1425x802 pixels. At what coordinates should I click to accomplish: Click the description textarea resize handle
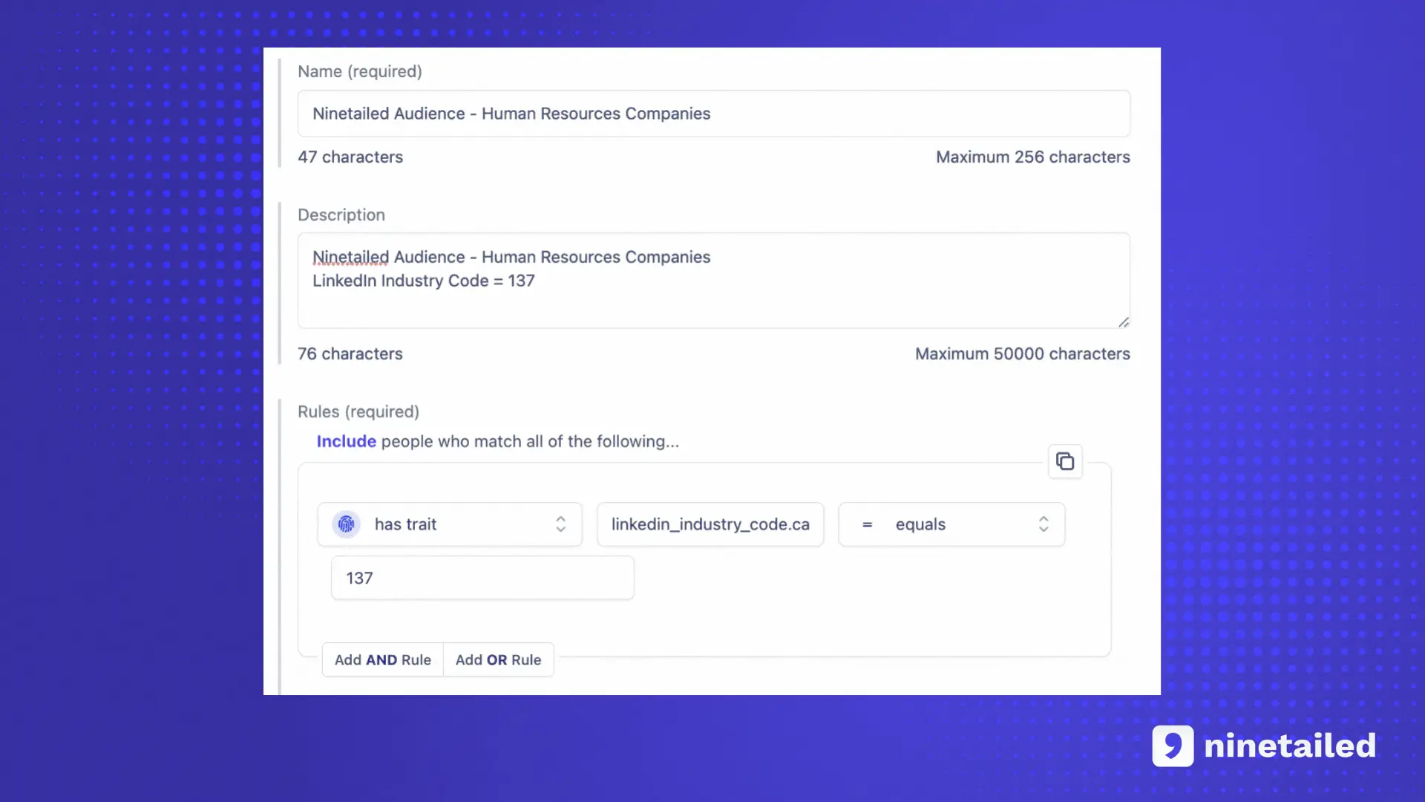(1124, 322)
